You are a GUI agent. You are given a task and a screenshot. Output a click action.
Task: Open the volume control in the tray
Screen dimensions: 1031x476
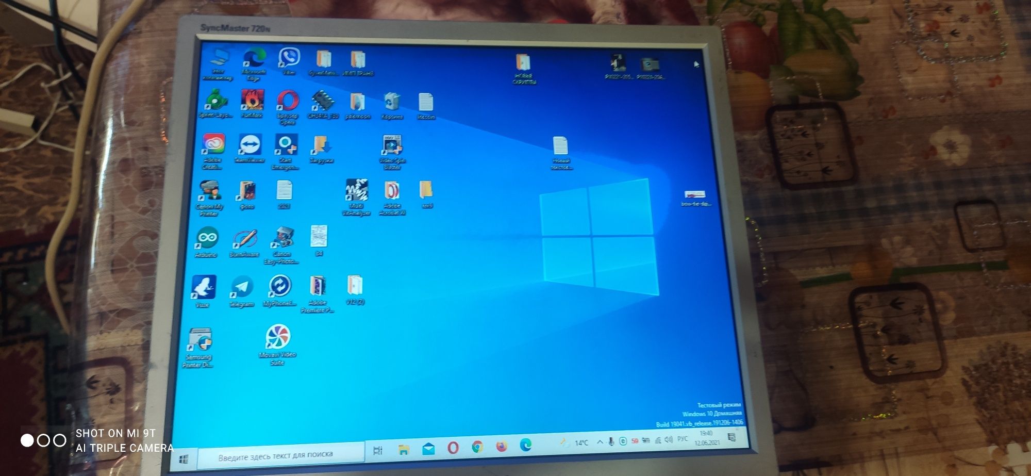[669, 440]
